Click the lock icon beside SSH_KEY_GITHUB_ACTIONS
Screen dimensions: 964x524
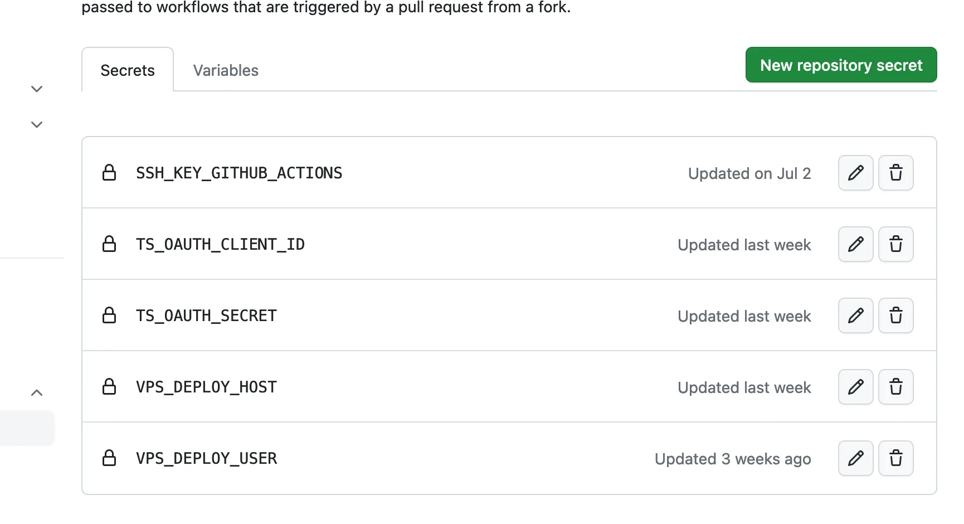coord(109,173)
